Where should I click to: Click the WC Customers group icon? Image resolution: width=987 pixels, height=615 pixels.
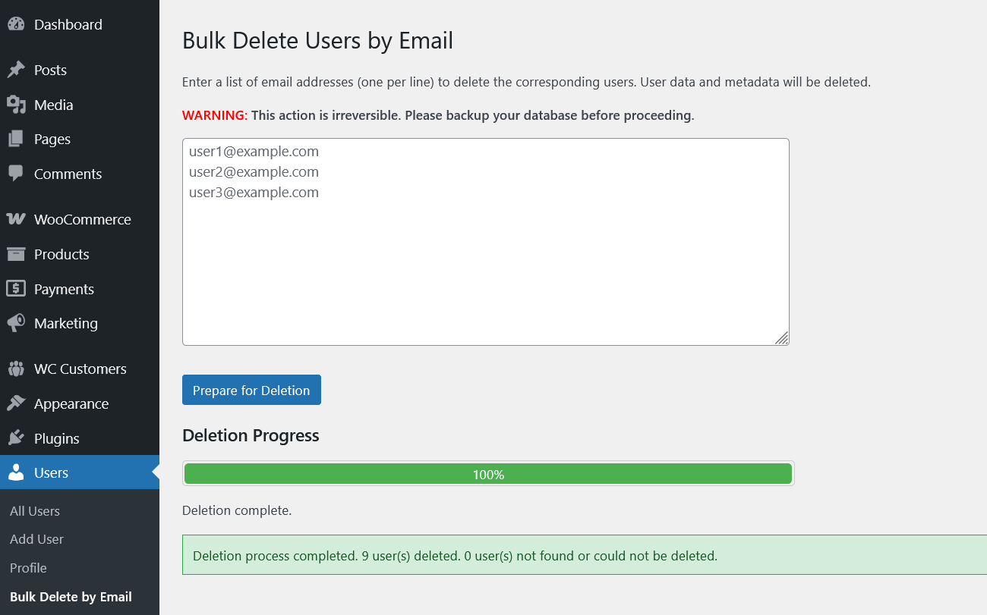(16, 369)
